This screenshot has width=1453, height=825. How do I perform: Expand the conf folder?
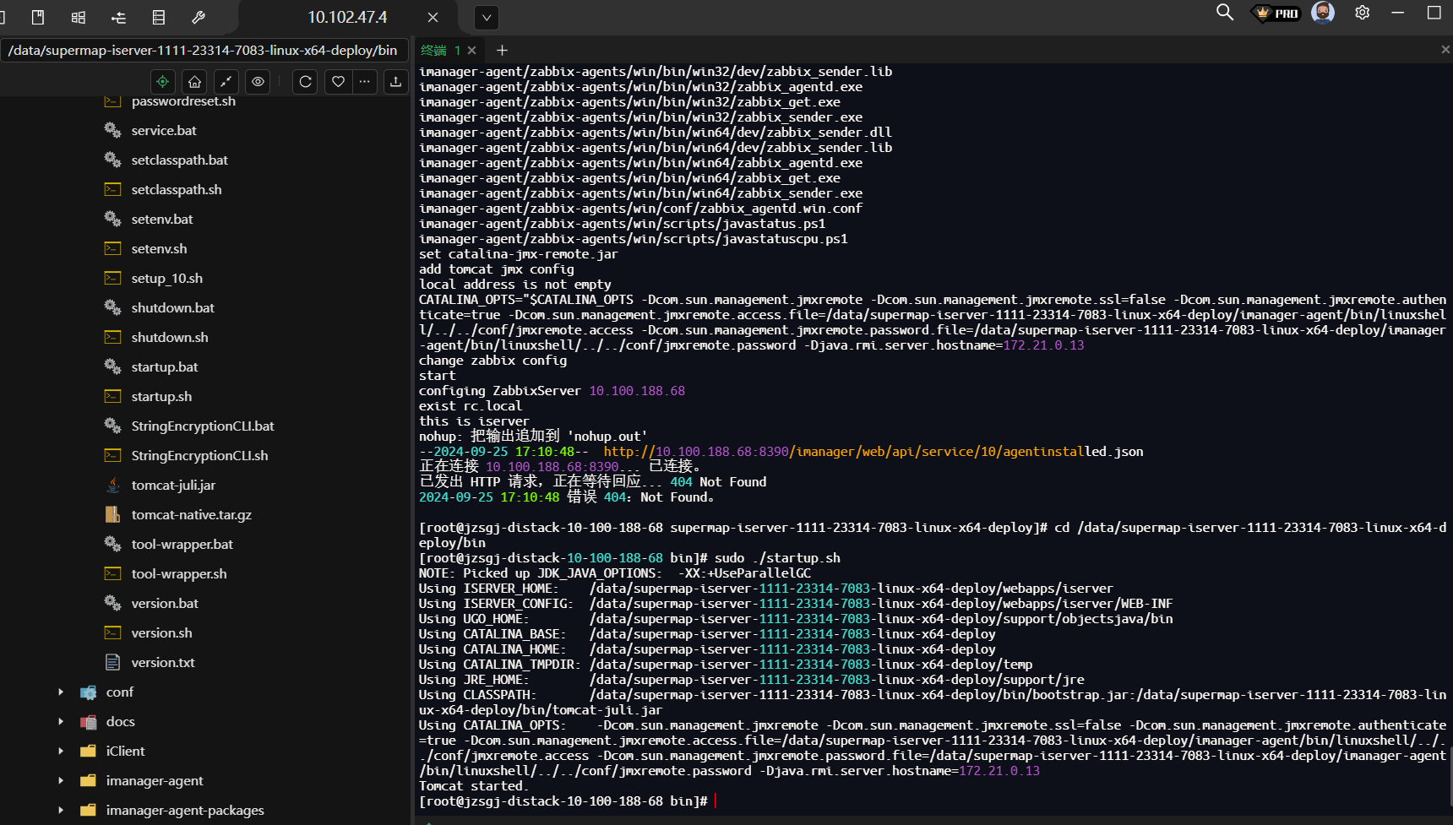click(x=61, y=692)
